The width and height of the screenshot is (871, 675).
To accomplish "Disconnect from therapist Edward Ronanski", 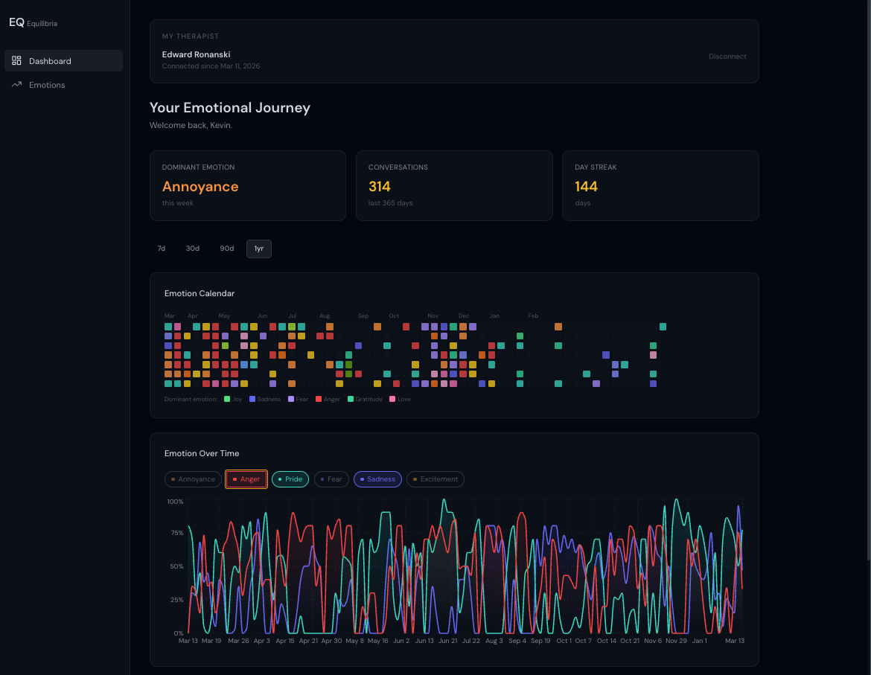I will coord(727,57).
